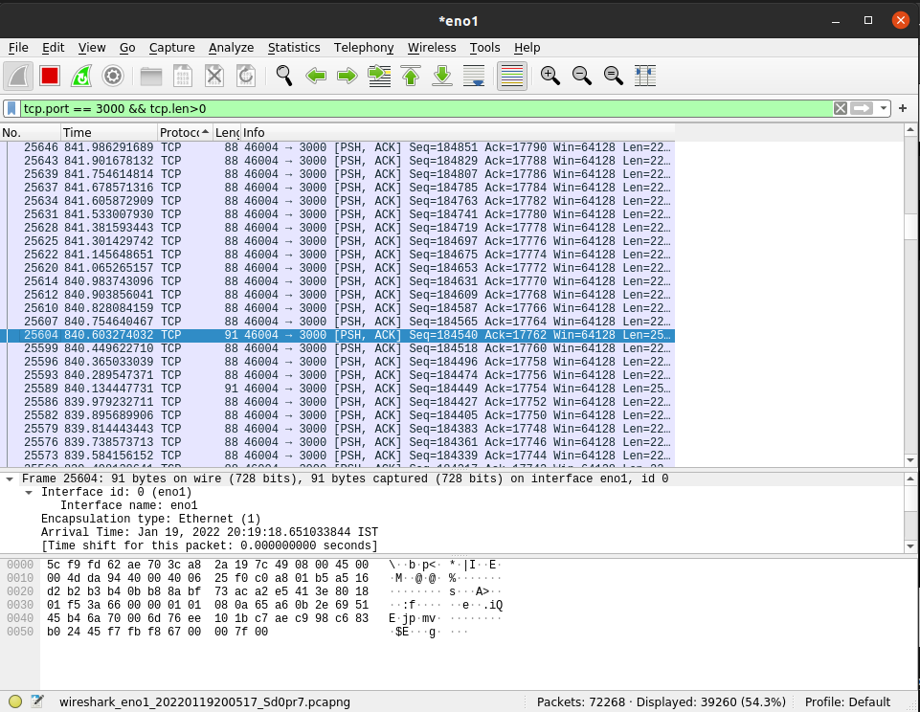Zoom in on packet list text
This screenshot has height=712, width=920.
pyautogui.click(x=550, y=76)
